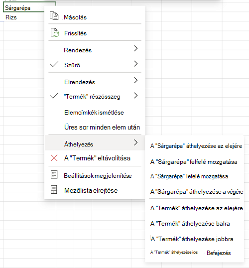Choose A "Sárgarépa" lefelé mozgatása
Viewport: 249px width, 268px height.
pos(189,176)
